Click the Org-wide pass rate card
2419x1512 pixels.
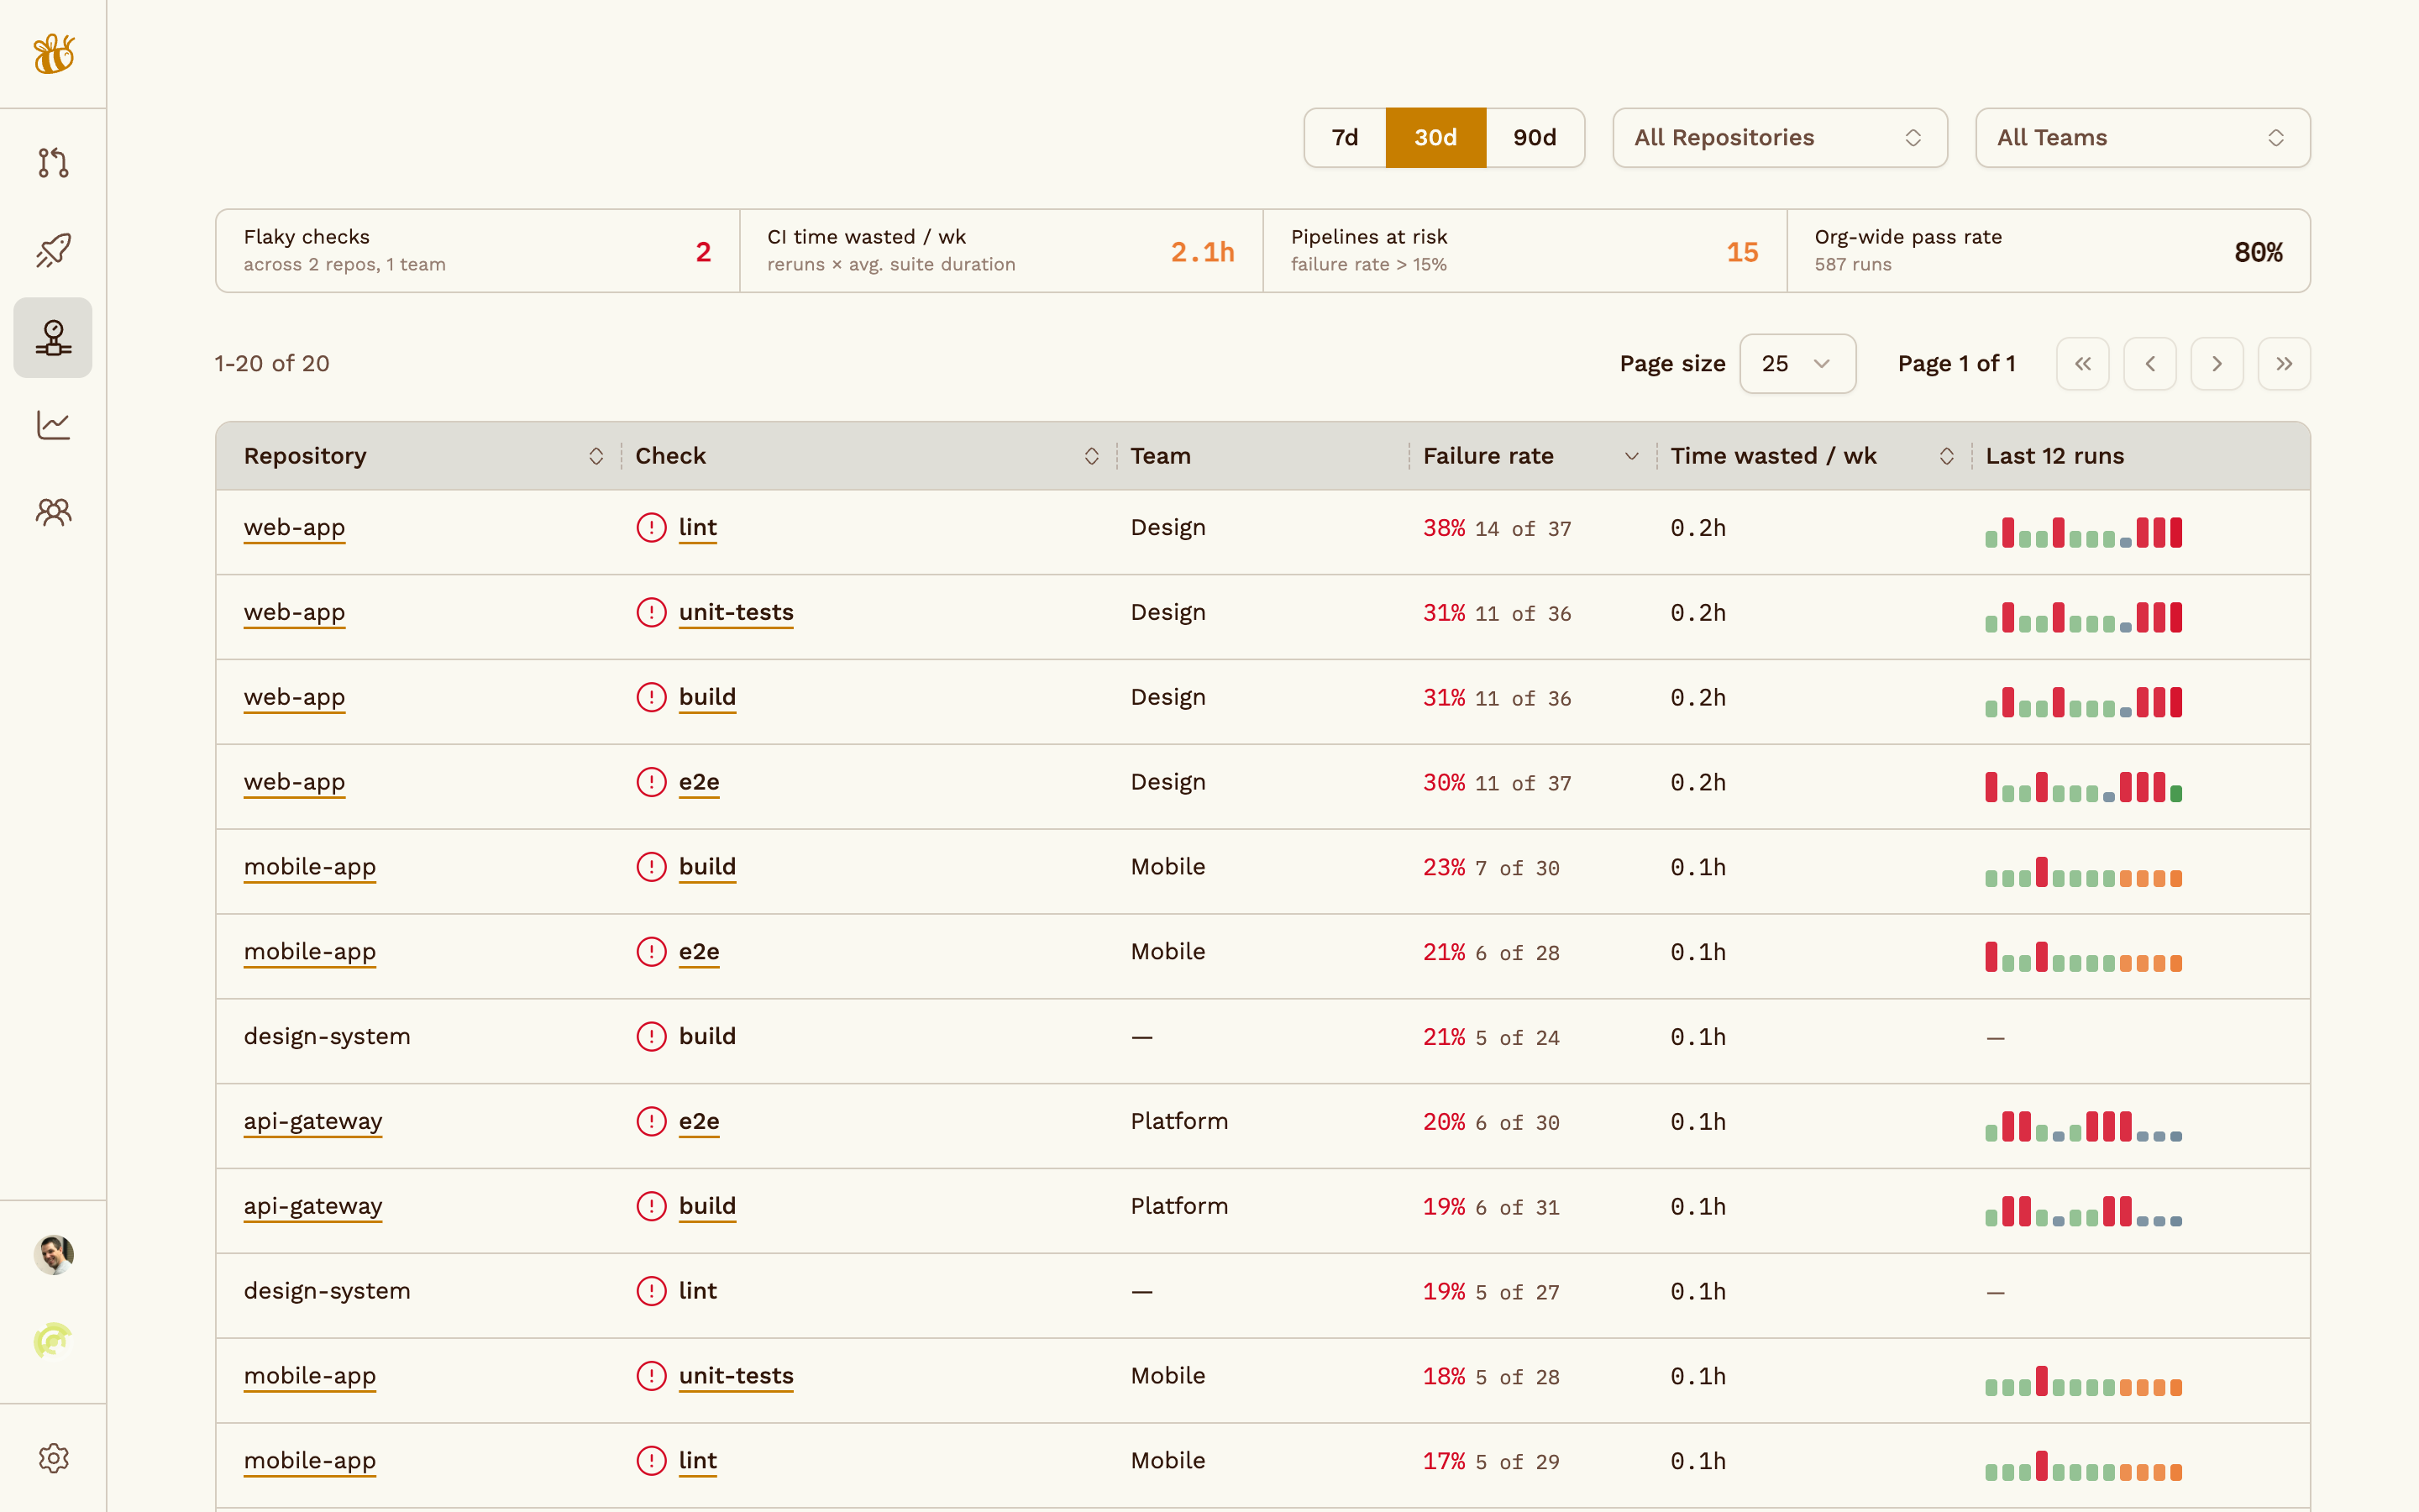click(2048, 251)
